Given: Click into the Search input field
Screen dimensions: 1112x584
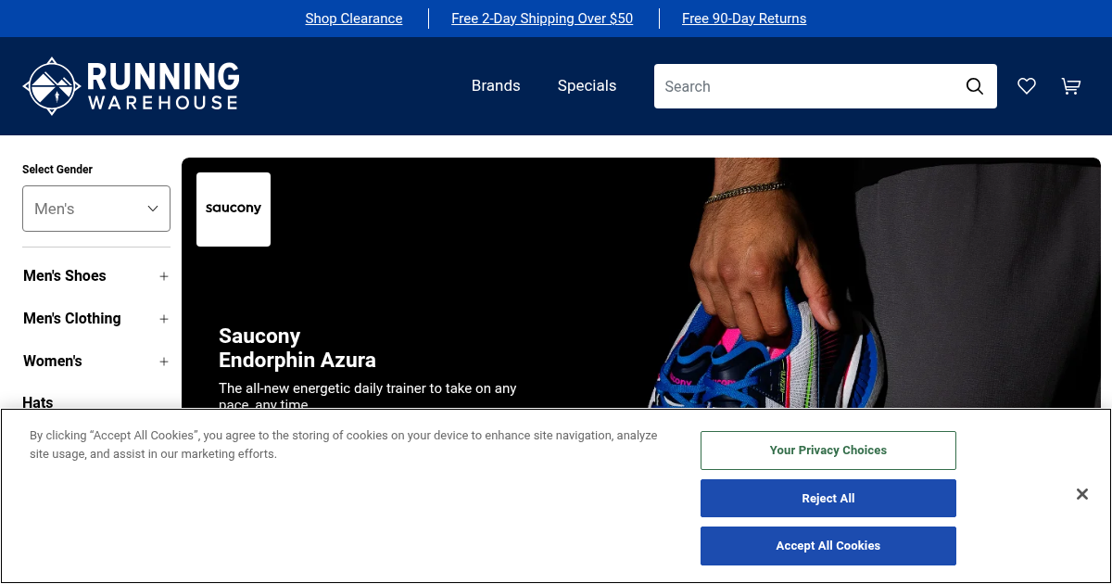Looking at the screenshot, I should point(808,86).
